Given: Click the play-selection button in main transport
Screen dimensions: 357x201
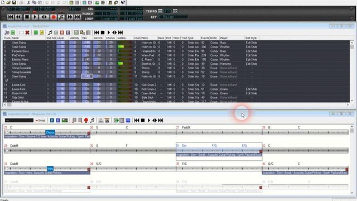Looking at the screenshot, I should point(44,17).
